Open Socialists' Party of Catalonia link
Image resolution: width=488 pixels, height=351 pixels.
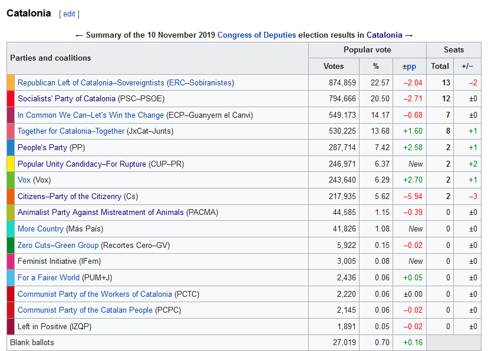point(66,99)
